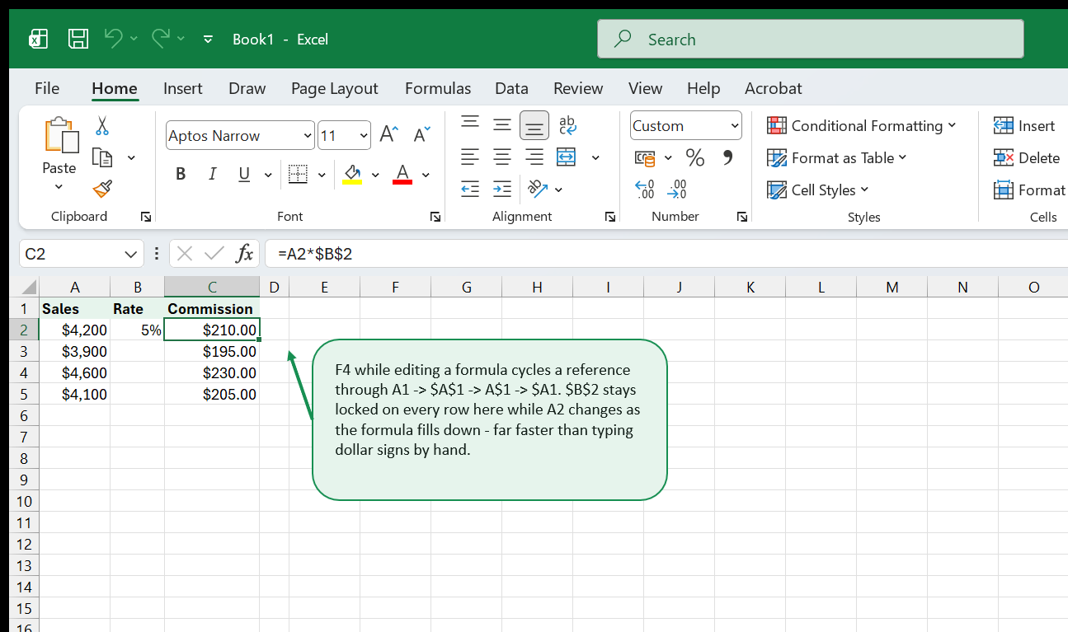
Task: Toggle Italic formatting
Action: [x=213, y=174]
